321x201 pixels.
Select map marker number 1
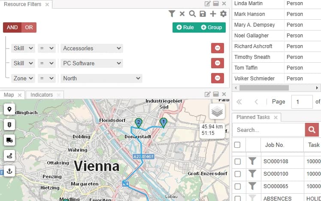tap(164, 122)
